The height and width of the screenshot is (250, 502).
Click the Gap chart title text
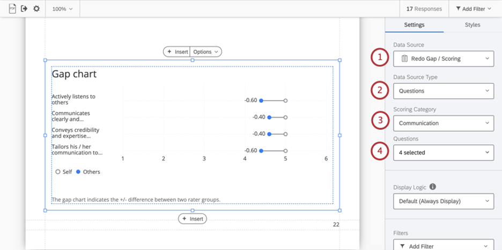click(x=74, y=75)
